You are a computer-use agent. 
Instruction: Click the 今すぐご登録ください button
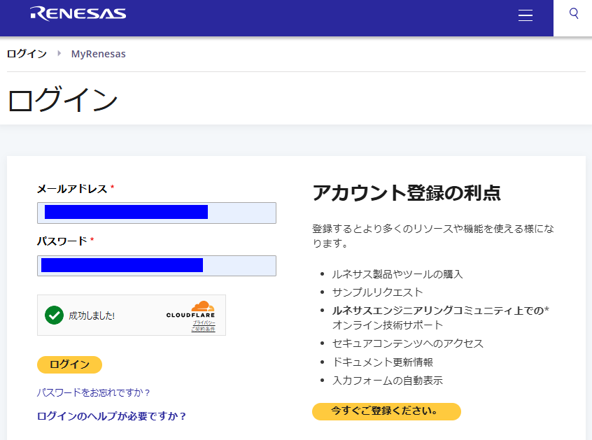tap(386, 411)
